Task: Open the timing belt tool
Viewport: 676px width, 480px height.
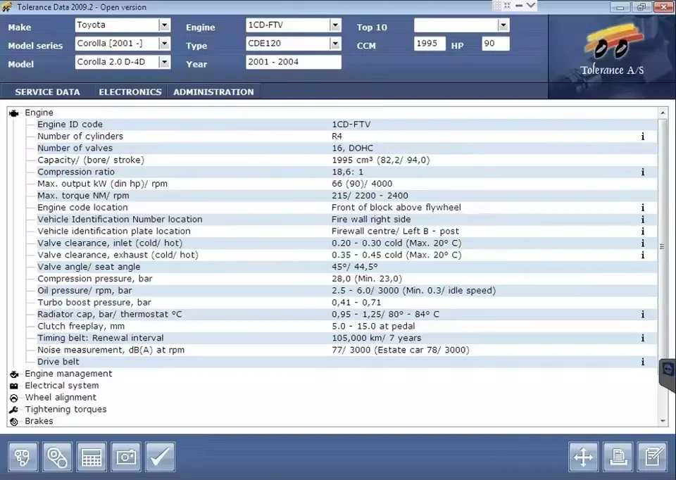Action: tap(56, 457)
